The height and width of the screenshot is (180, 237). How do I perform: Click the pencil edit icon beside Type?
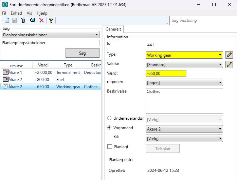coord(229,55)
